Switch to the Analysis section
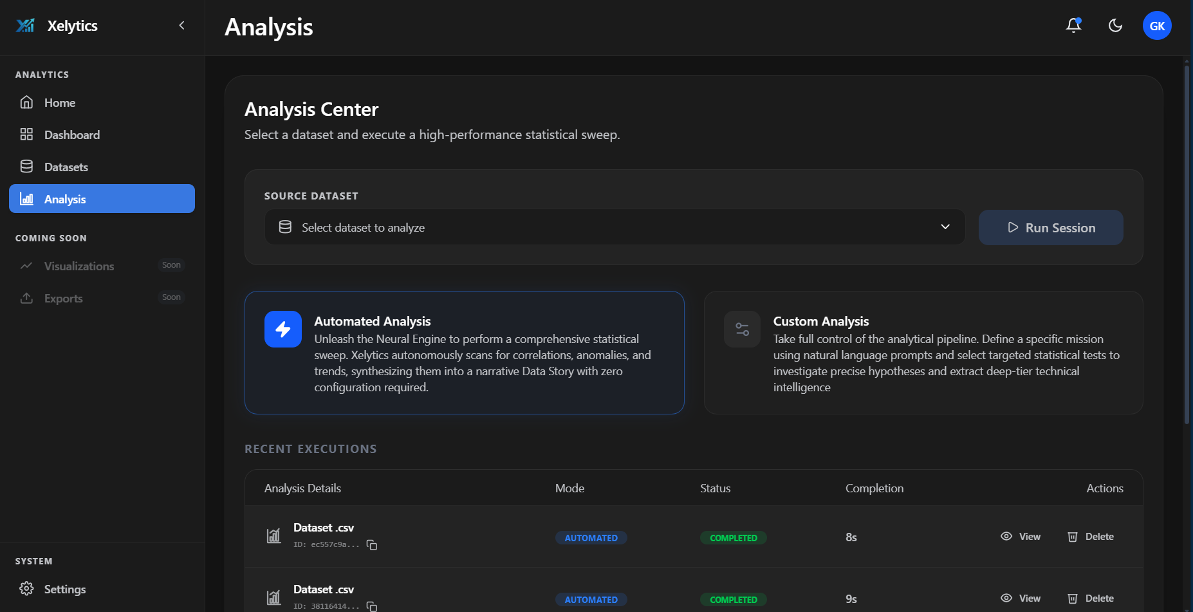 click(x=64, y=199)
